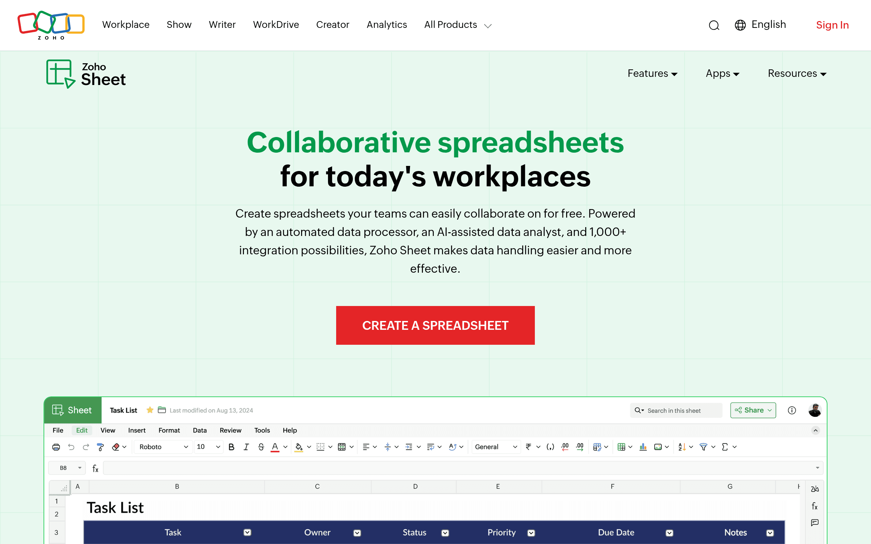Click the A-Z sort icon
This screenshot has height=544, width=871.
[x=682, y=447]
